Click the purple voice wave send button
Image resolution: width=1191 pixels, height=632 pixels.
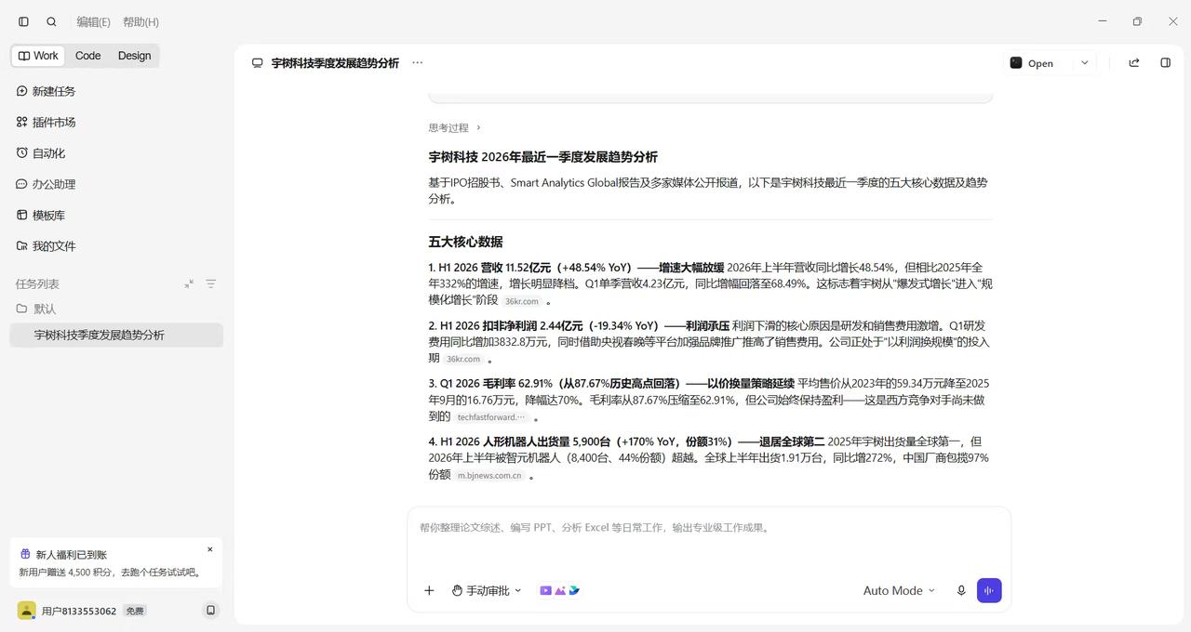pos(989,590)
